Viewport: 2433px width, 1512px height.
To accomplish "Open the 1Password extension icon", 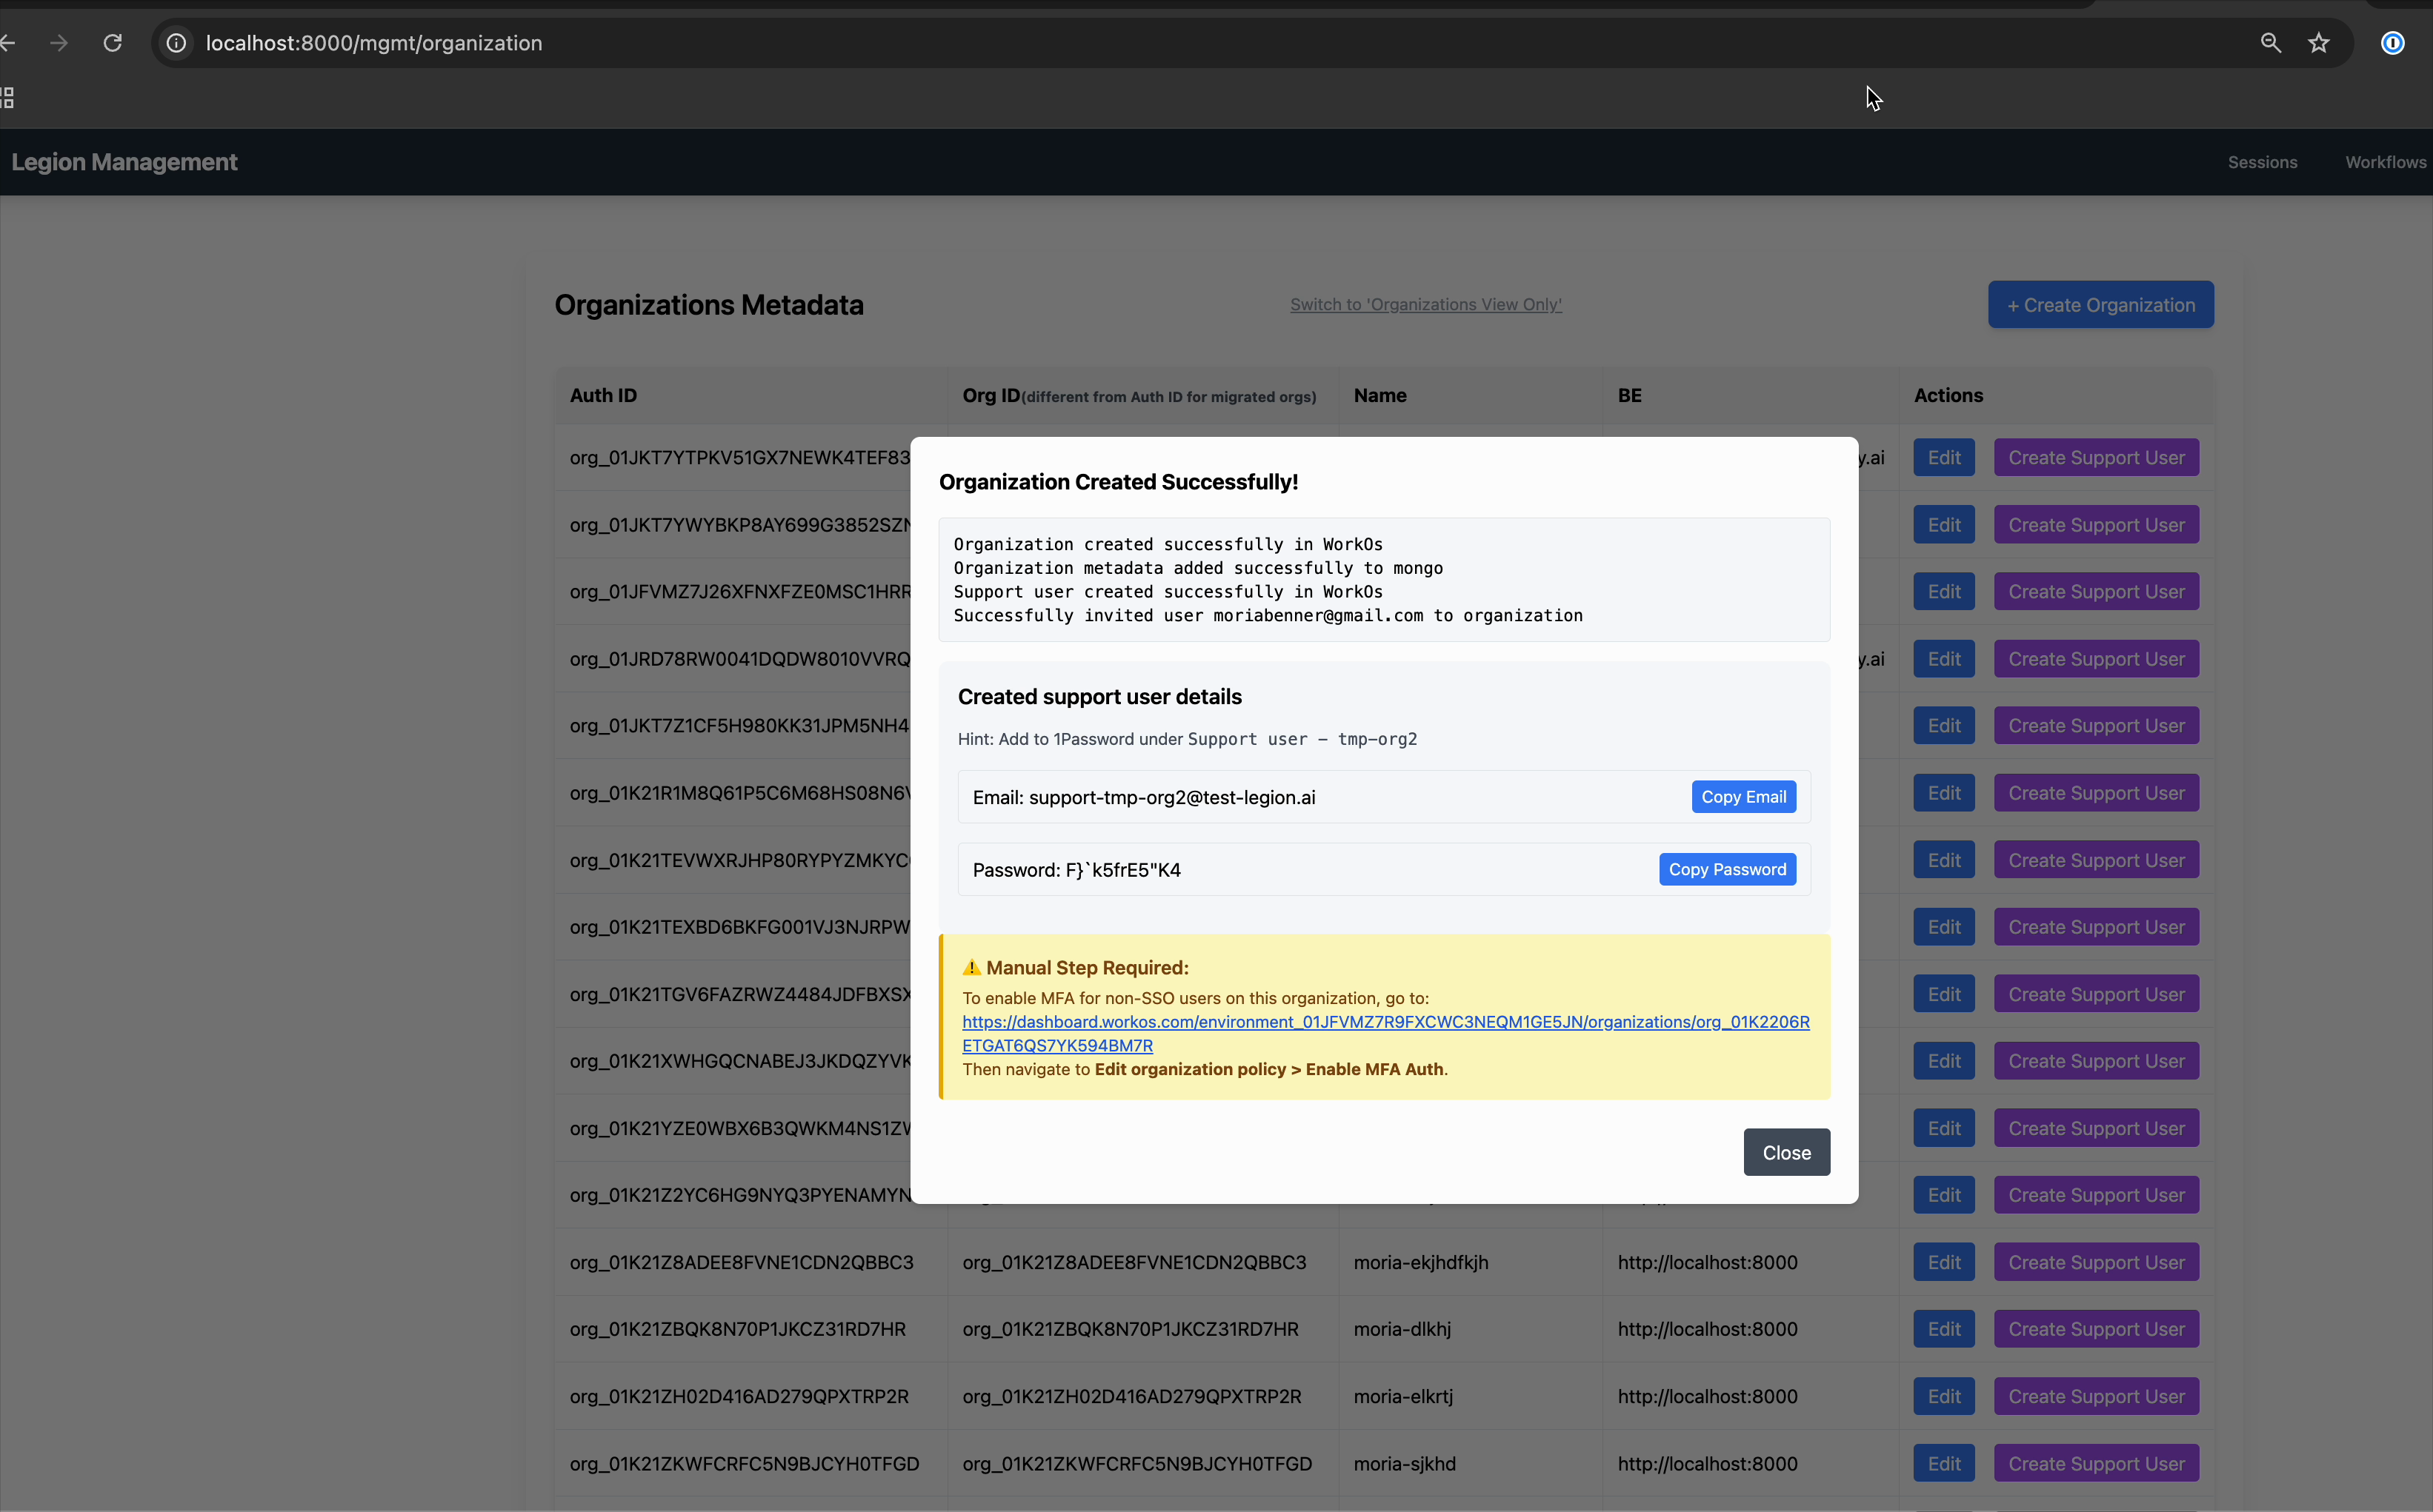I will click(x=2392, y=43).
